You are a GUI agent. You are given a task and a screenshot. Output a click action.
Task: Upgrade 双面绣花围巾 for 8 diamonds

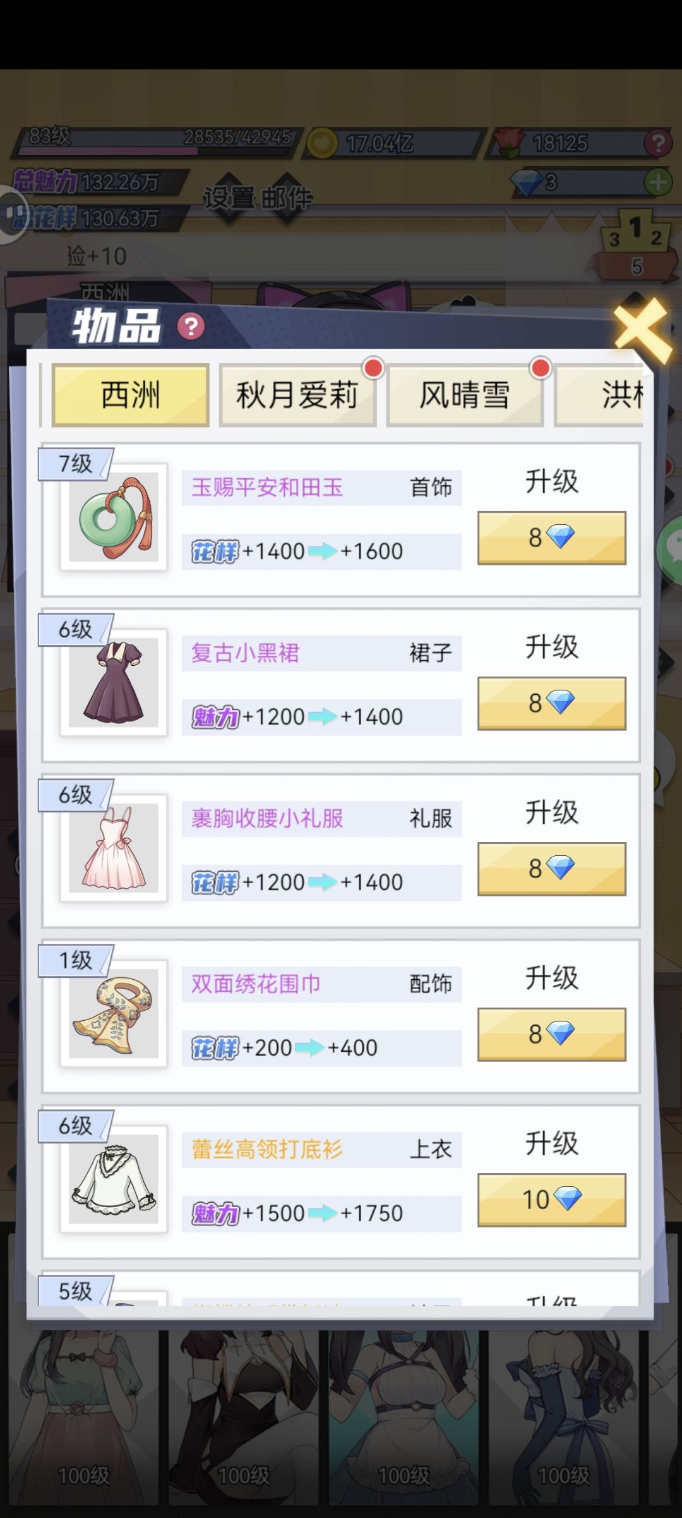(551, 1034)
